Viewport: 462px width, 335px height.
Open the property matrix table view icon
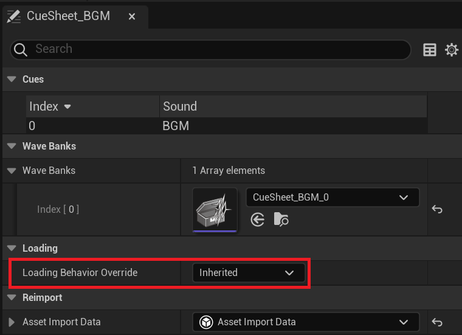(430, 50)
